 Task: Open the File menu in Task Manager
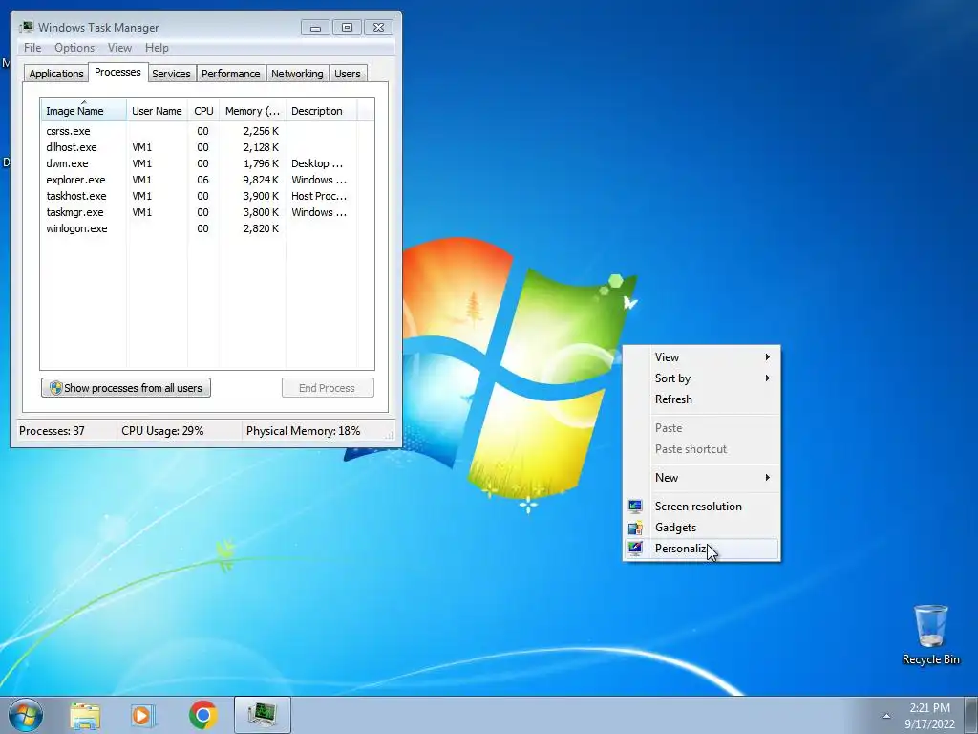pos(32,48)
